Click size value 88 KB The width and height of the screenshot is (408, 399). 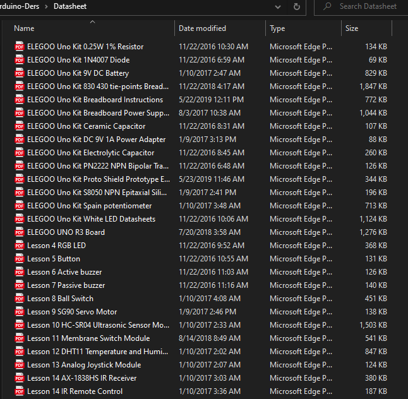click(x=378, y=140)
